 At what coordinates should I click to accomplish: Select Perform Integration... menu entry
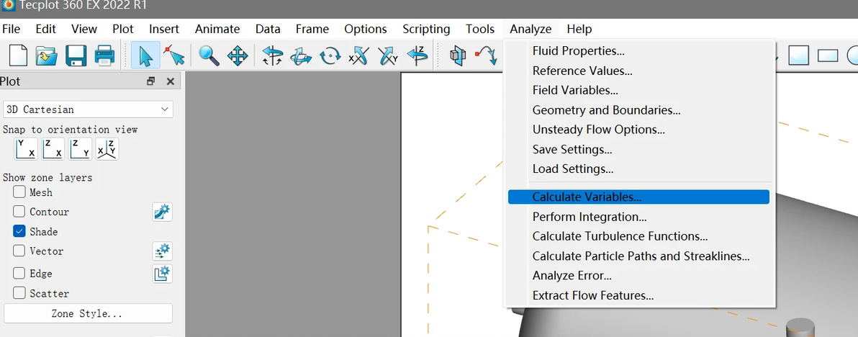click(590, 217)
